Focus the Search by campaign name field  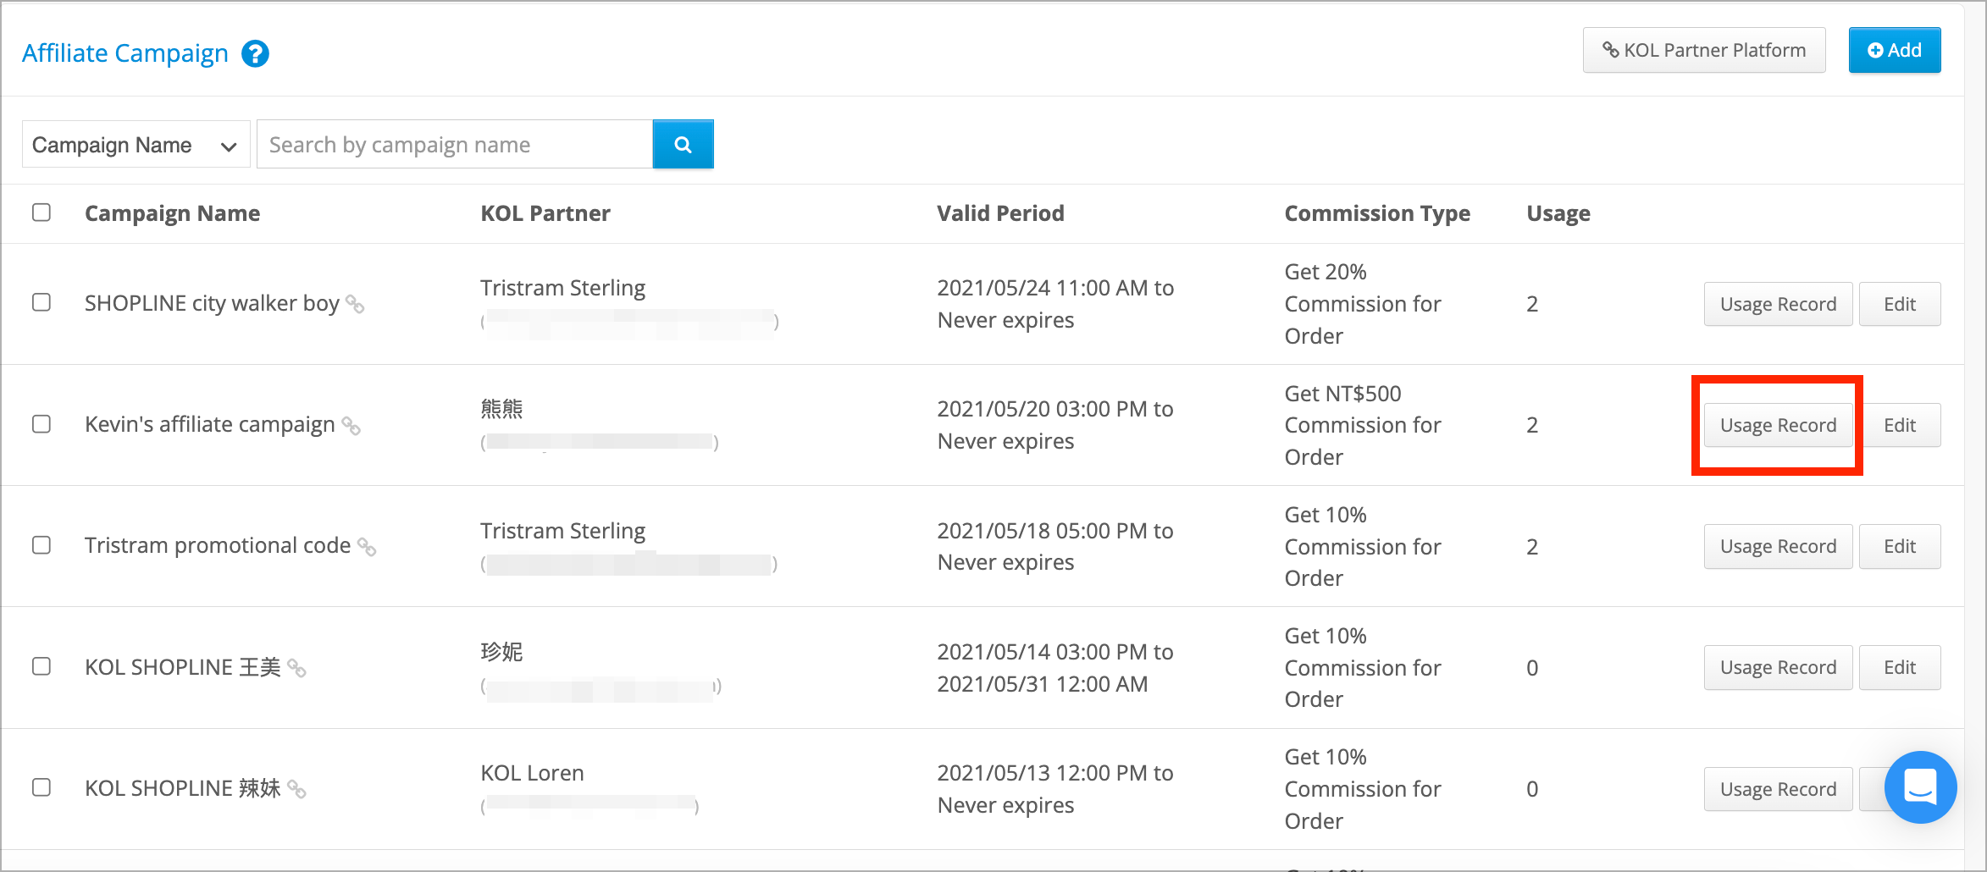[x=455, y=145]
